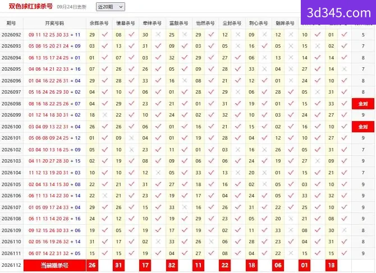Click the gray X in row 2026110 怡然 column
Viewport: 376px width, 273px height.
pyautogui.click(x=211, y=242)
